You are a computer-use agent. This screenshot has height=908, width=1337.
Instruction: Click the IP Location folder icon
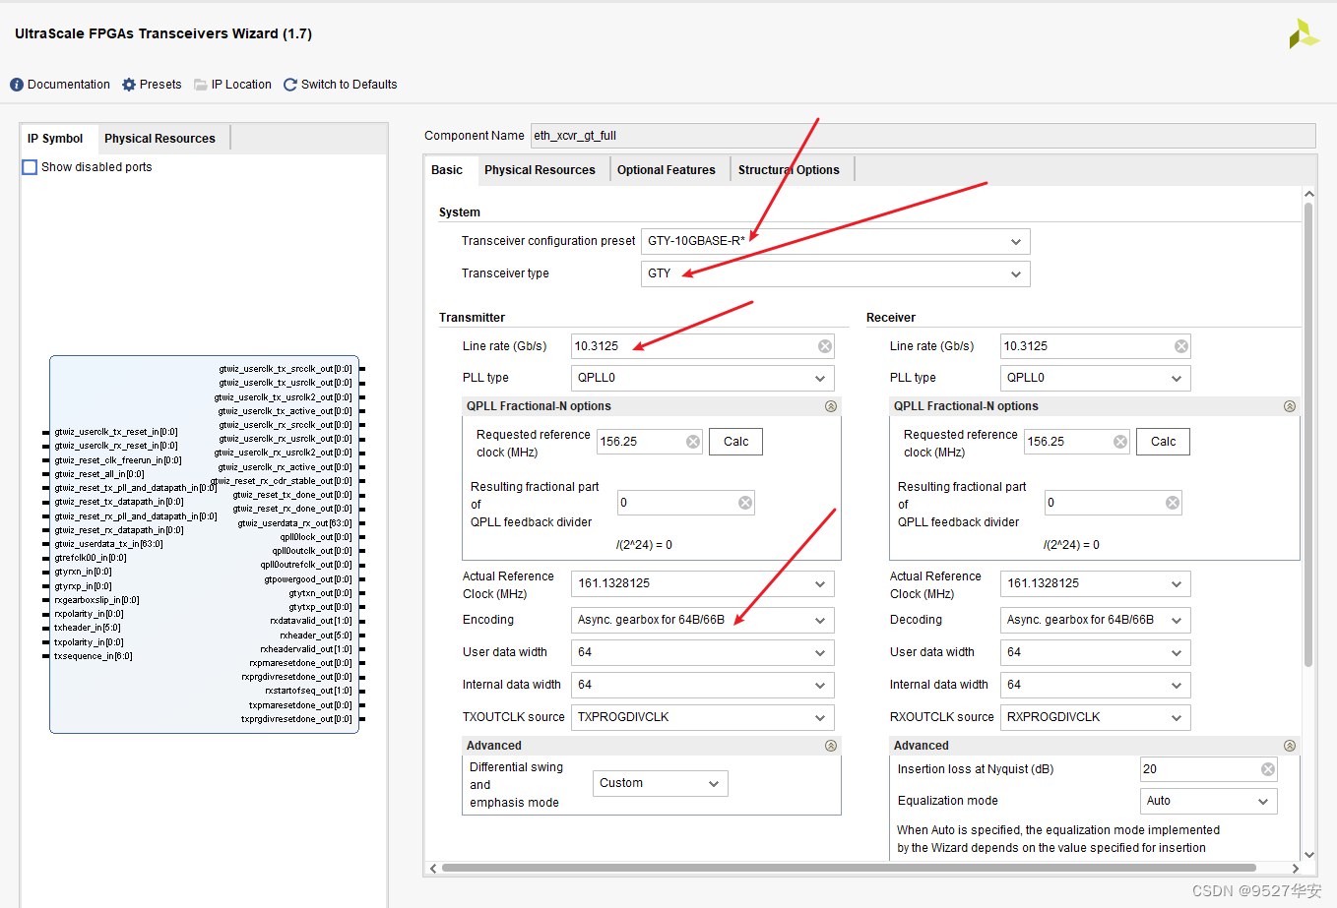click(201, 85)
